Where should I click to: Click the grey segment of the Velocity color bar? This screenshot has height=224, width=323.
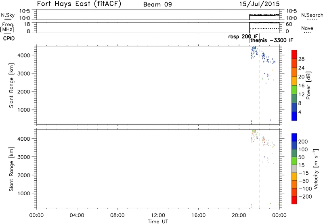coord(294,169)
